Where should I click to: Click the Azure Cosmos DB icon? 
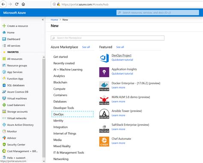tap(4, 92)
